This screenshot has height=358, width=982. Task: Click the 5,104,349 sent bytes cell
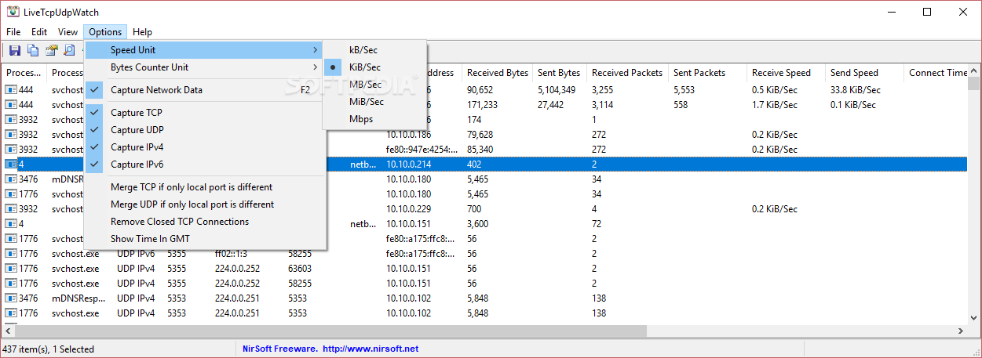coord(557,90)
